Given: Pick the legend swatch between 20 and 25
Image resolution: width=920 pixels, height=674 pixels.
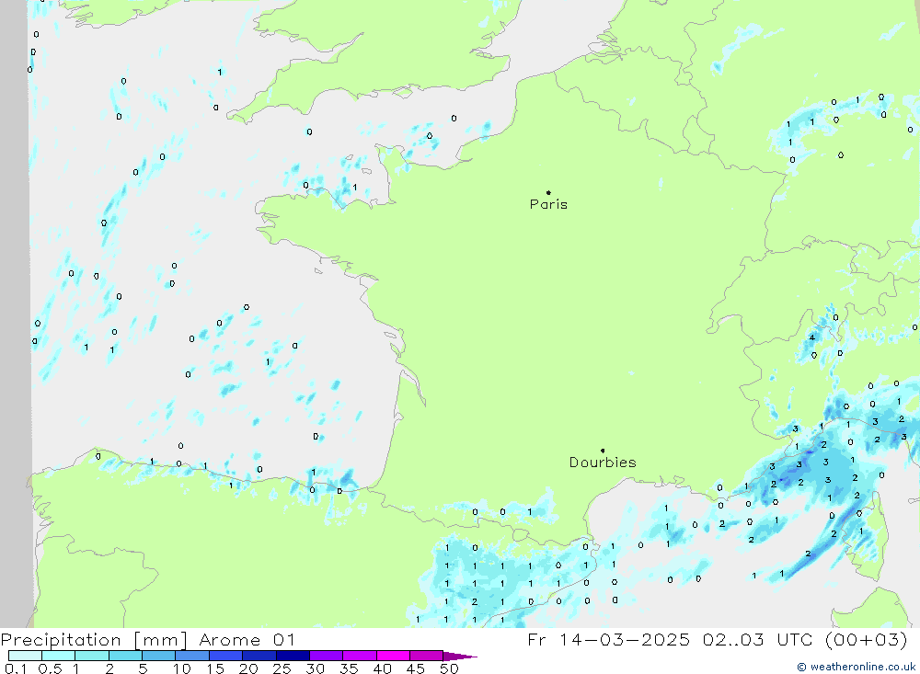Looking at the screenshot, I should coord(259,656).
